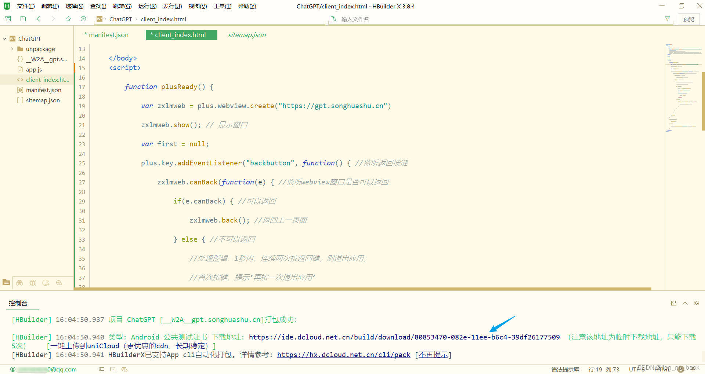
Task: Open project manager icon at sidebar bottom
Action: [6, 282]
